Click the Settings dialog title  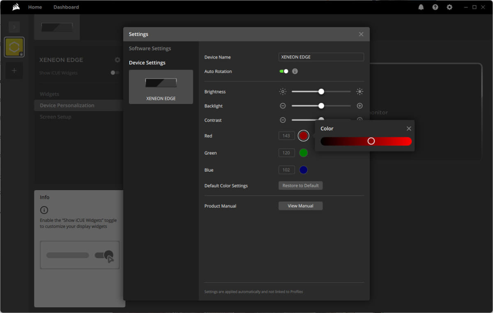coord(138,34)
